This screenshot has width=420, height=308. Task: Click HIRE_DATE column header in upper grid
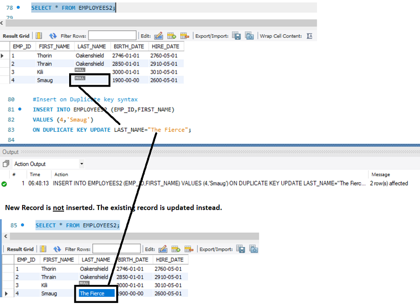click(165, 46)
